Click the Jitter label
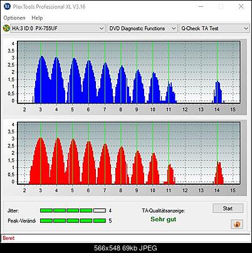 coord(13,210)
